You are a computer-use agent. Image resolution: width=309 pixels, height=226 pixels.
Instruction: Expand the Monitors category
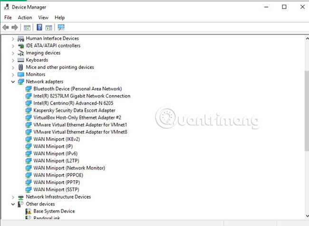[x=13, y=75]
